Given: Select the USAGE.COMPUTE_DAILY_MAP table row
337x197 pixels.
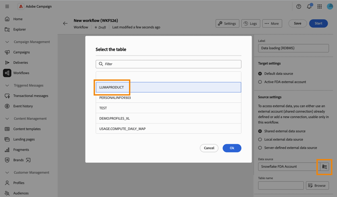Looking at the screenshot, I should point(168,128).
